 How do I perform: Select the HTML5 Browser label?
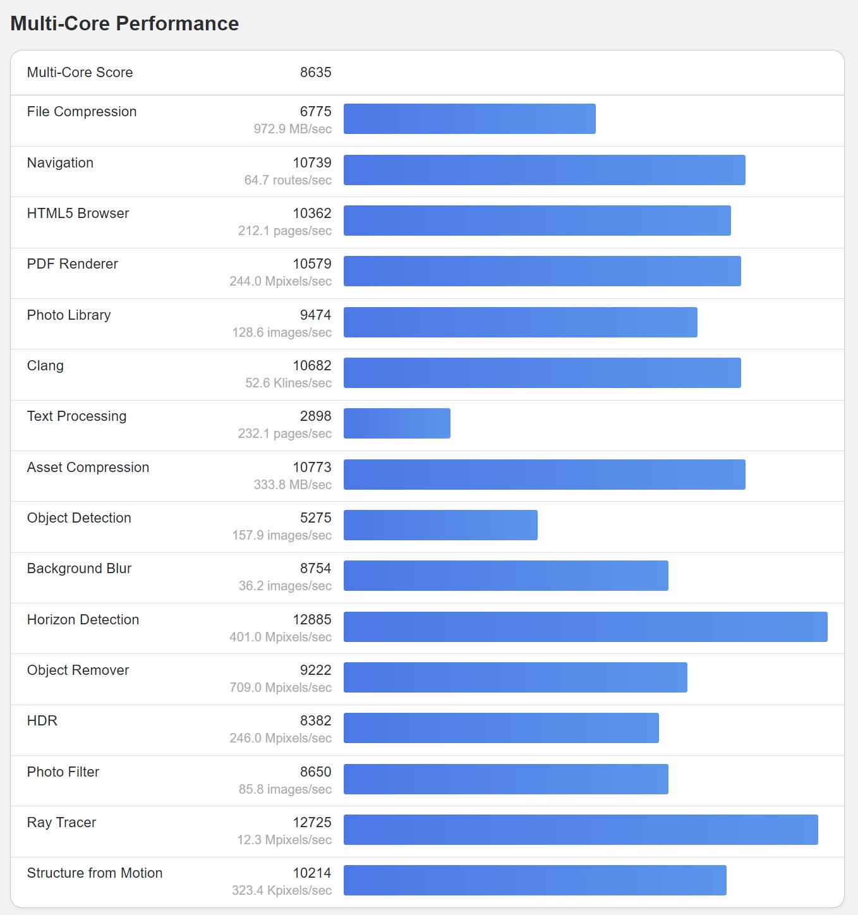(78, 214)
